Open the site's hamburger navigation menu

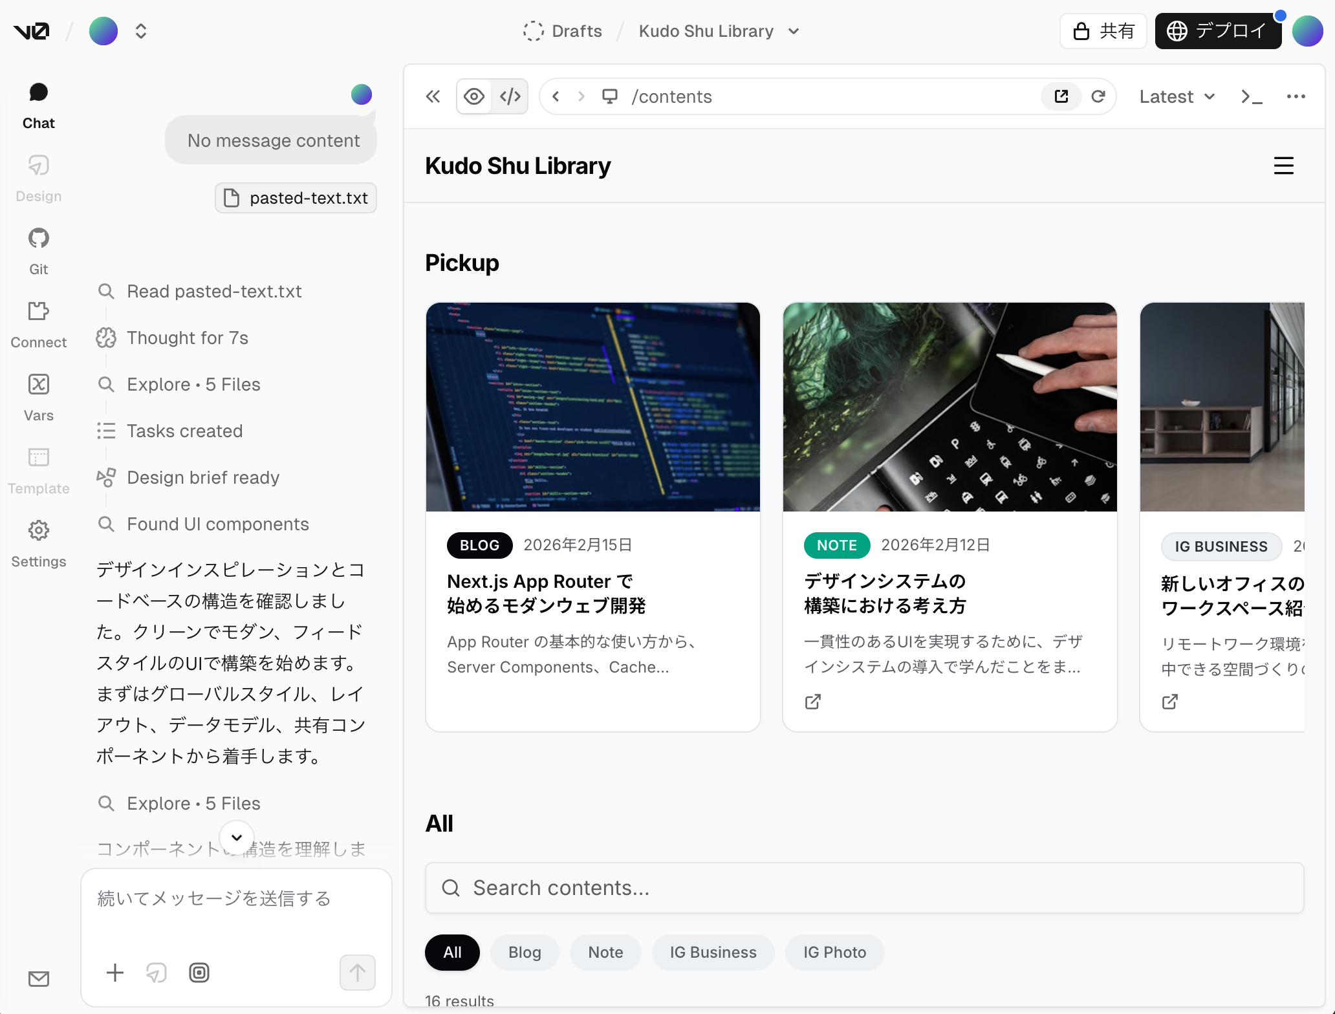tap(1283, 166)
